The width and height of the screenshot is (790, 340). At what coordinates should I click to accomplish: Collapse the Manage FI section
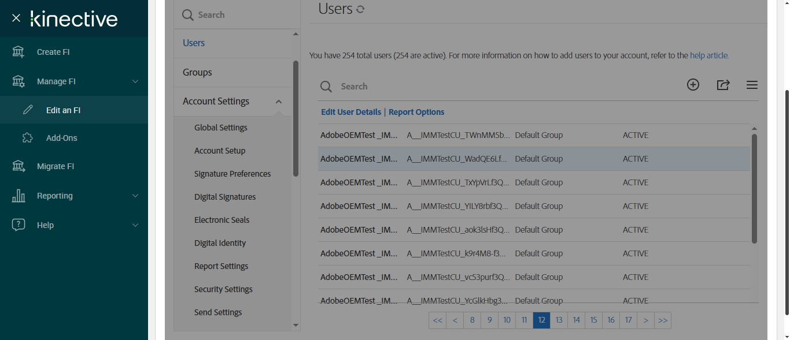tap(135, 81)
